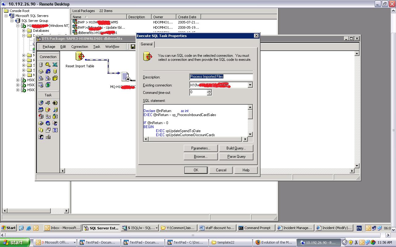This screenshot has height=247, width=396.
Task: Select the Message Queue task icon
Action: point(48,123)
